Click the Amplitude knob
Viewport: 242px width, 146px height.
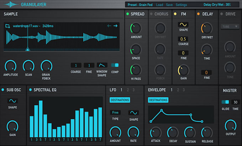pyautogui.click(x=10, y=66)
